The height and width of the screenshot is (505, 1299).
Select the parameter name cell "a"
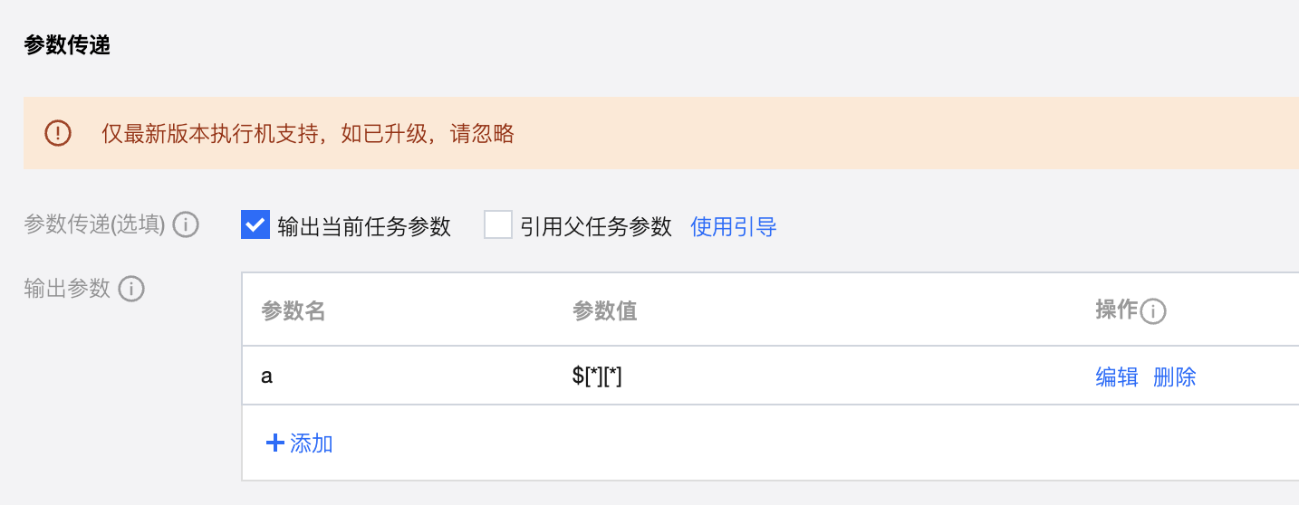[x=267, y=376]
